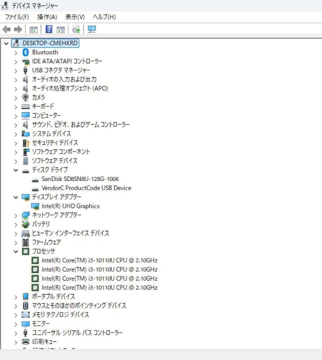Viewport: 322px width, 360px height.
Task: Click the モニター monitor icon
Action: click(x=25, y=324)
